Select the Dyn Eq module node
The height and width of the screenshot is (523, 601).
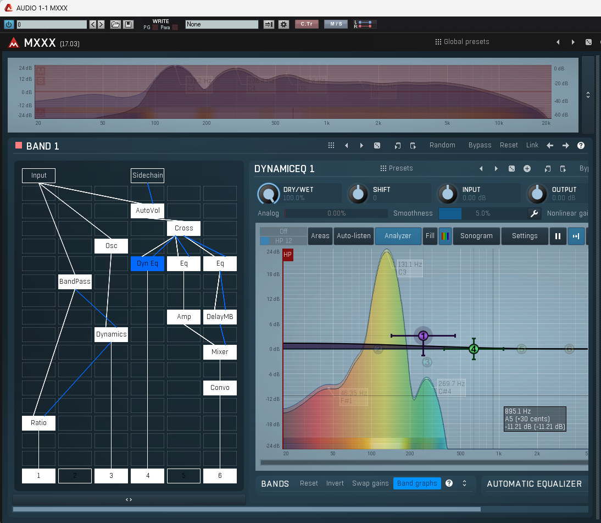tap(147, 263)
